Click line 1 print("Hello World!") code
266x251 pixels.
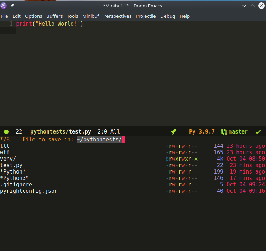click(49, 24)
